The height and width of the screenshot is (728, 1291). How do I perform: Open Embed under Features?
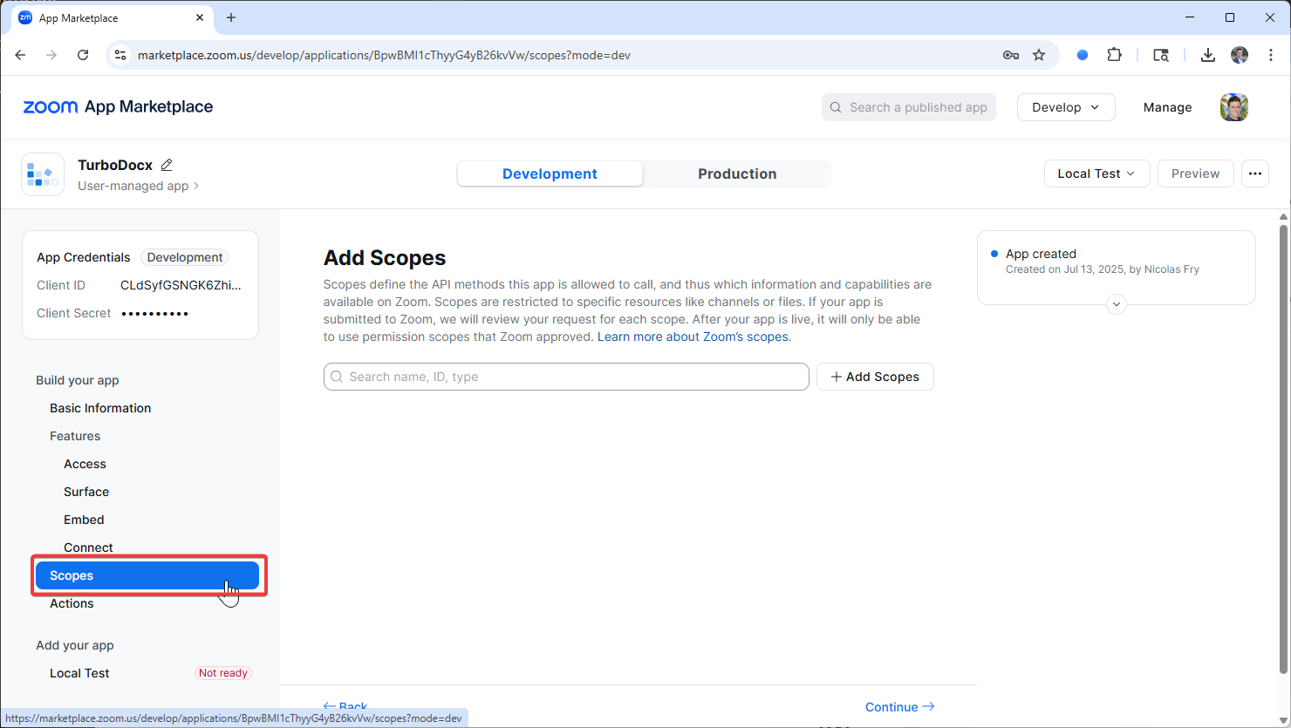[84, 520]
